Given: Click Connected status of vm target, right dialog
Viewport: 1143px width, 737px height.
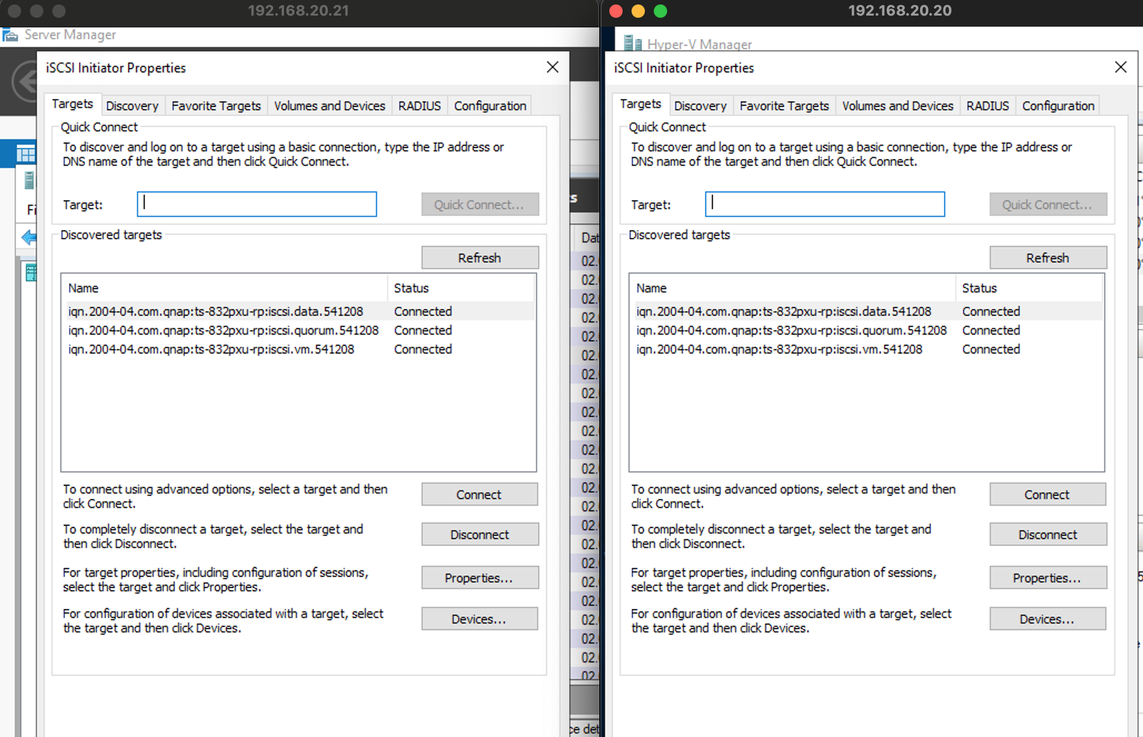Looking at the screenshot, I should 991,349.
